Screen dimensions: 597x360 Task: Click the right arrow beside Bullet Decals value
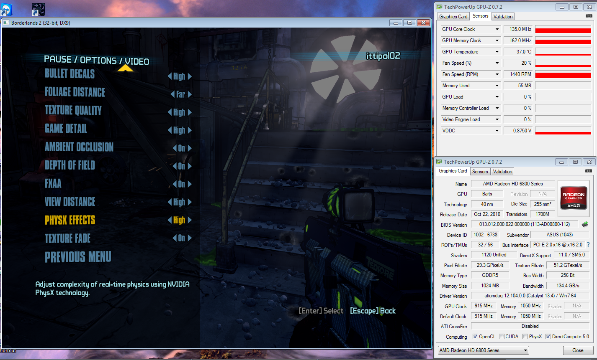[x=190, y=76]
